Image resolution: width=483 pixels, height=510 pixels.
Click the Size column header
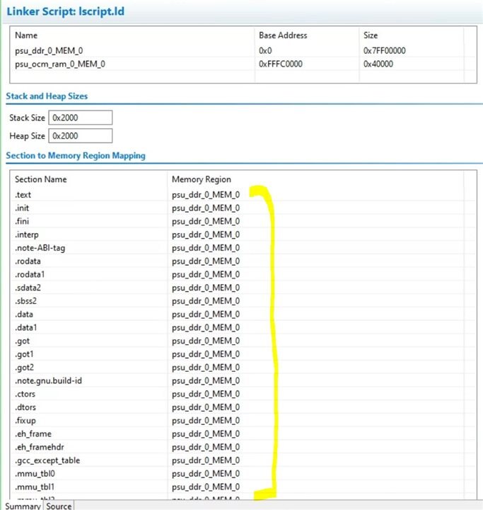371,35
